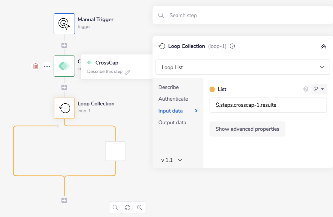The image size is (333, 217).
Task: Add step below the loop branch
Action: (x=64, y=200)
